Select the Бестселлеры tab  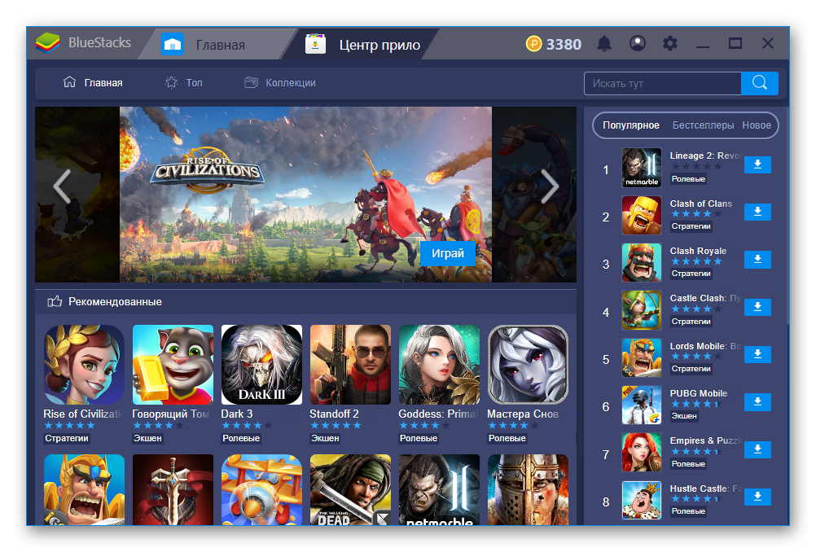[x=703, y=125]
